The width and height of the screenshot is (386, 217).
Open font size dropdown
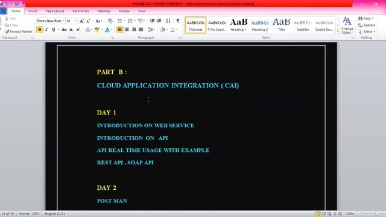click(76, 21)
